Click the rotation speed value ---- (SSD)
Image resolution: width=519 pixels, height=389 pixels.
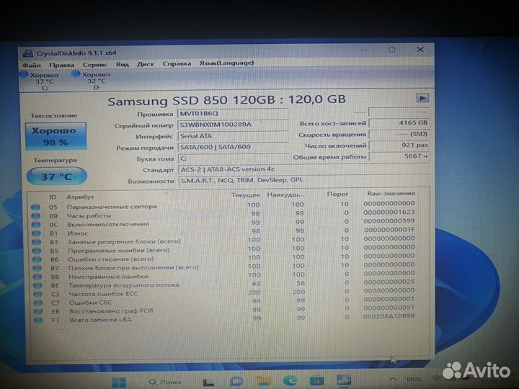(399, 134)
